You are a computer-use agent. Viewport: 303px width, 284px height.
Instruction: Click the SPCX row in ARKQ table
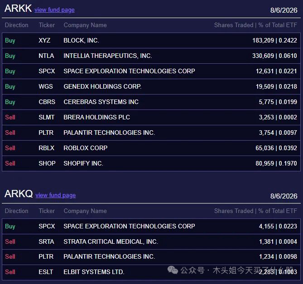pos(151,226)
